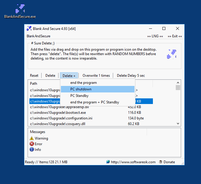Click the status bar Items:128 text

47,162
